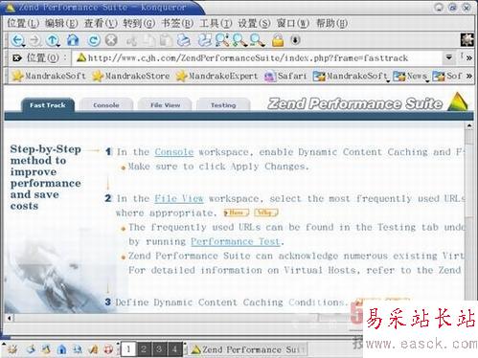Decrease font size with zoom-out magnifier
This screenshot has width=478, height=358.
tap(257, 40)
